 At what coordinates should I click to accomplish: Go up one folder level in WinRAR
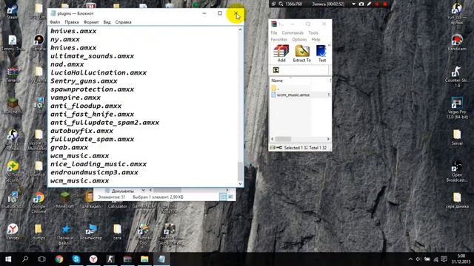tap(276, 70)
